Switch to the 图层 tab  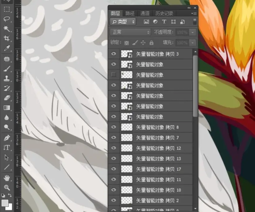coord(115,13)
